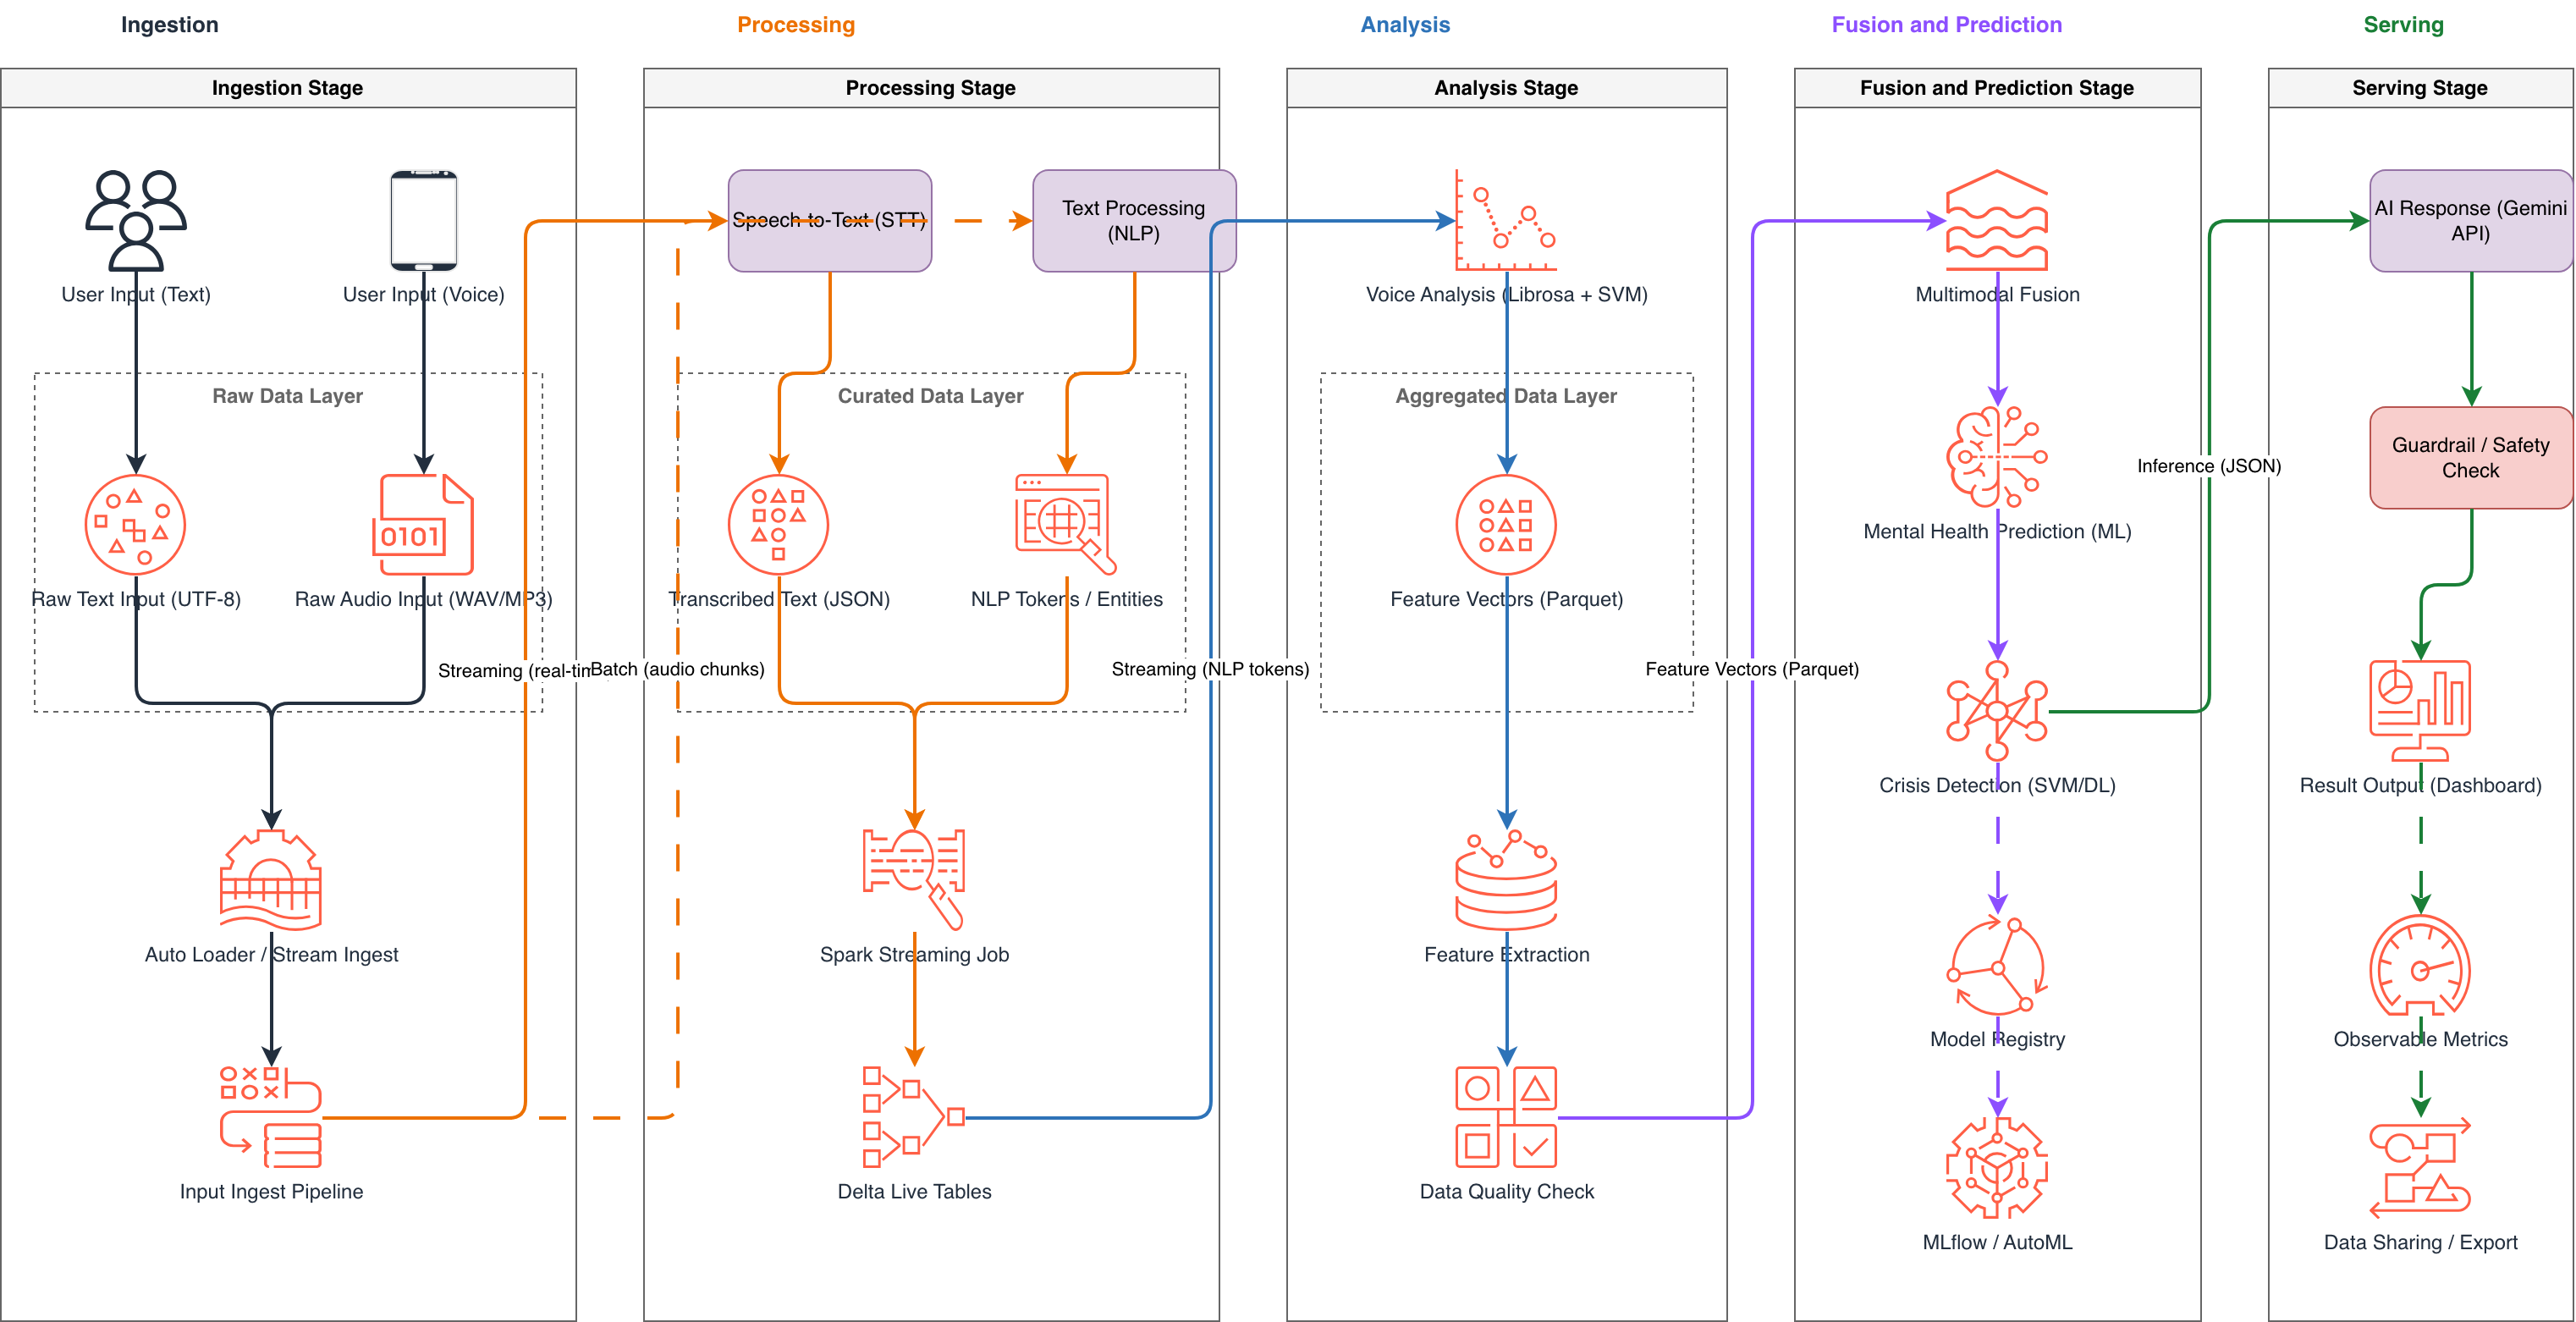Screen dimensions: 2576x1322
Task: Click the Mental Health Prediction brain icon
Action: pos(1997,457)
